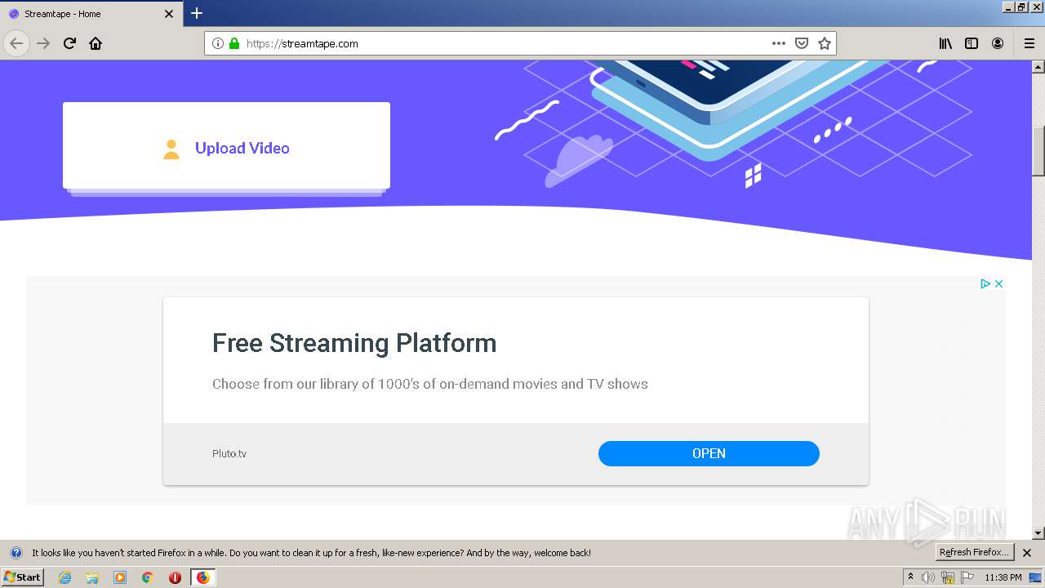Viewport: 1045px width, 588px height.
Task: Open the Library bookmarks and history menu
Action: (945, 43)
